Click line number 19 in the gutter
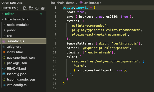 tap(55, 88)
